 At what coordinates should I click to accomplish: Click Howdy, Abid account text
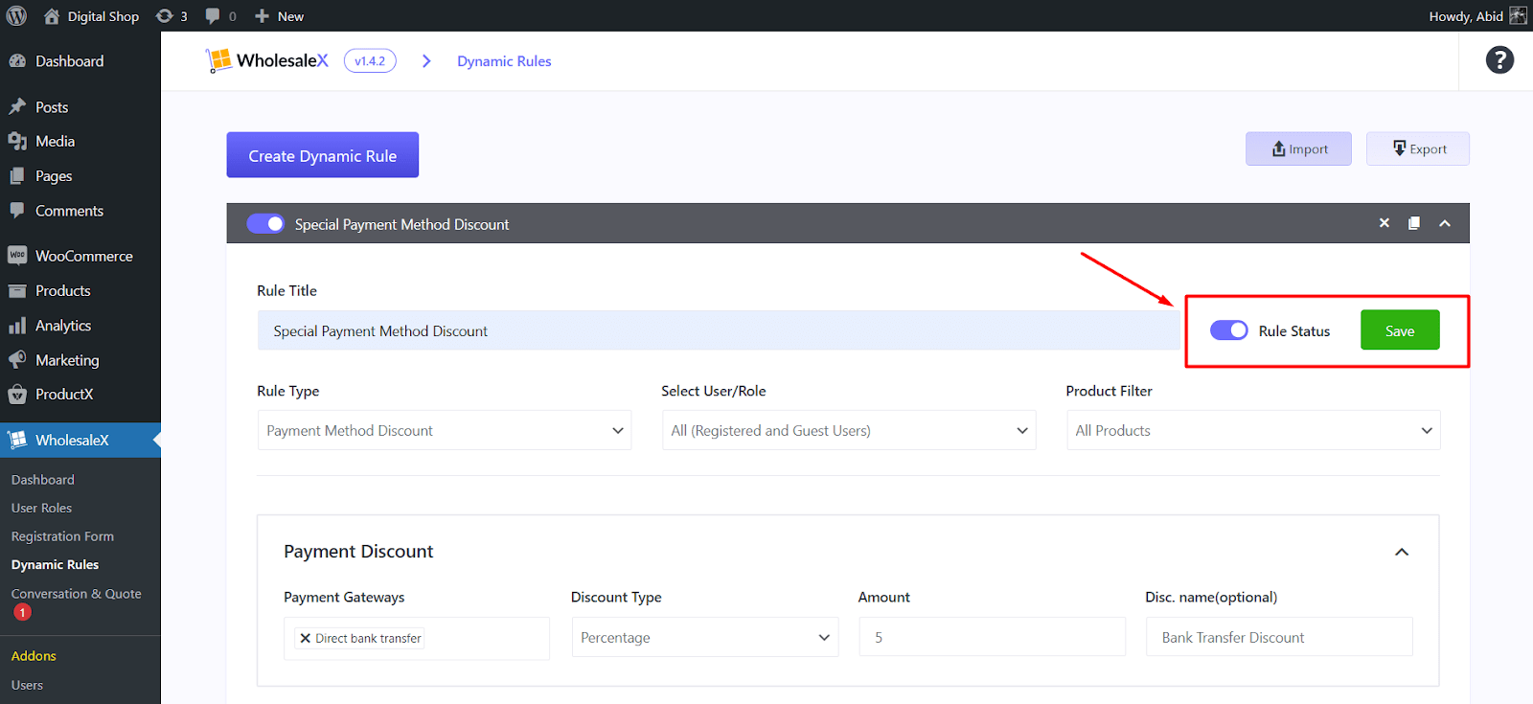point(1466,16)
